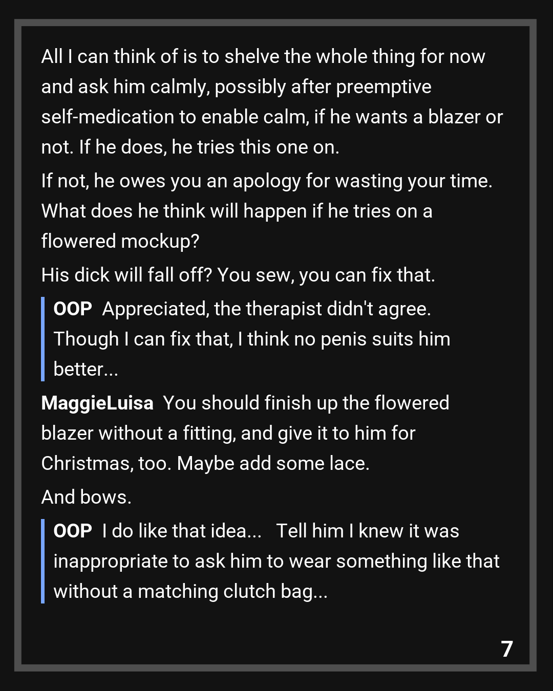Screen dimensions: 553x691
Task: Click the line starting "self-medication to enable calm"
Action: (x=271, y=117)
